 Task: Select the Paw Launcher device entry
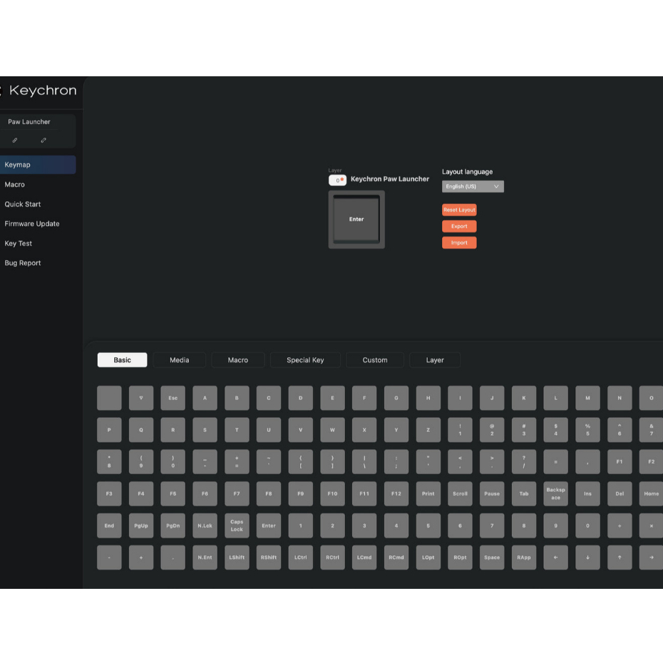(x=29, y=122)
